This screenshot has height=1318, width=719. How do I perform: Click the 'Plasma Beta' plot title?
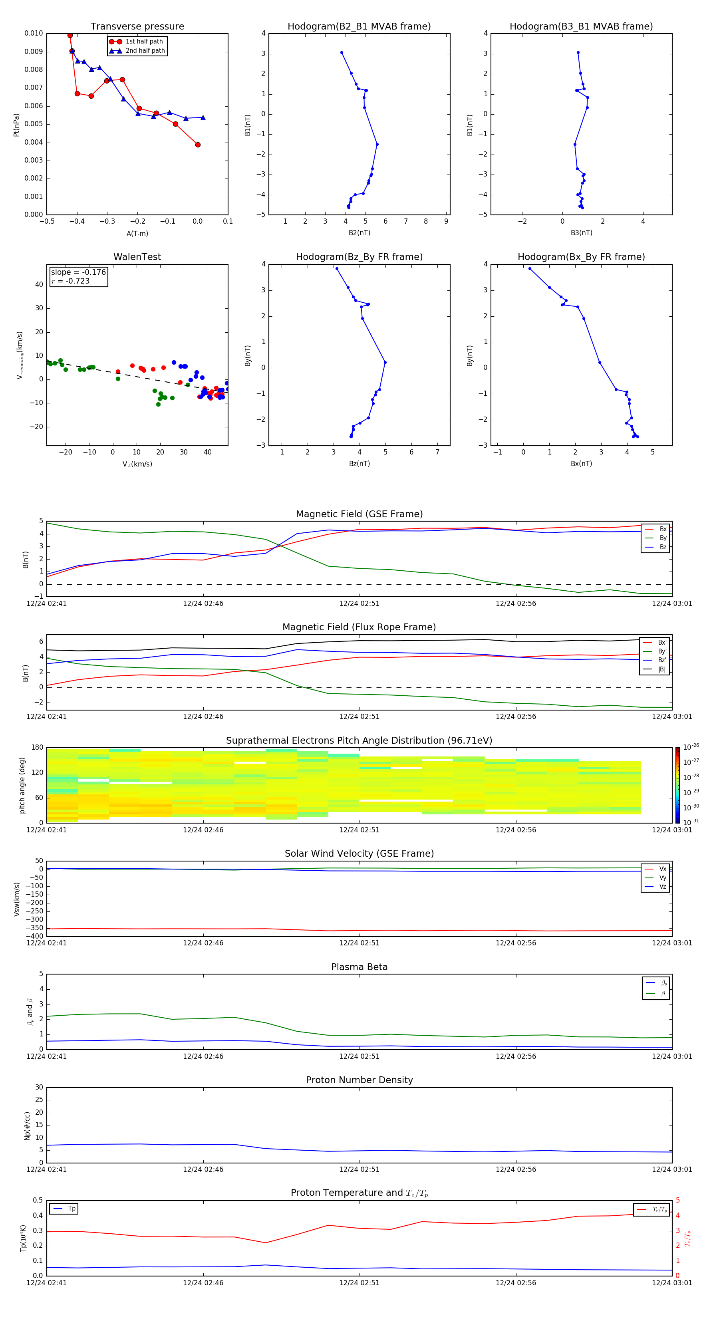click(359, 967)
